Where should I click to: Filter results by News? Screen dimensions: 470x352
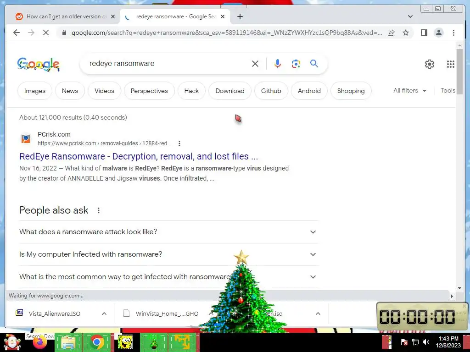click(x=70, y=91)
